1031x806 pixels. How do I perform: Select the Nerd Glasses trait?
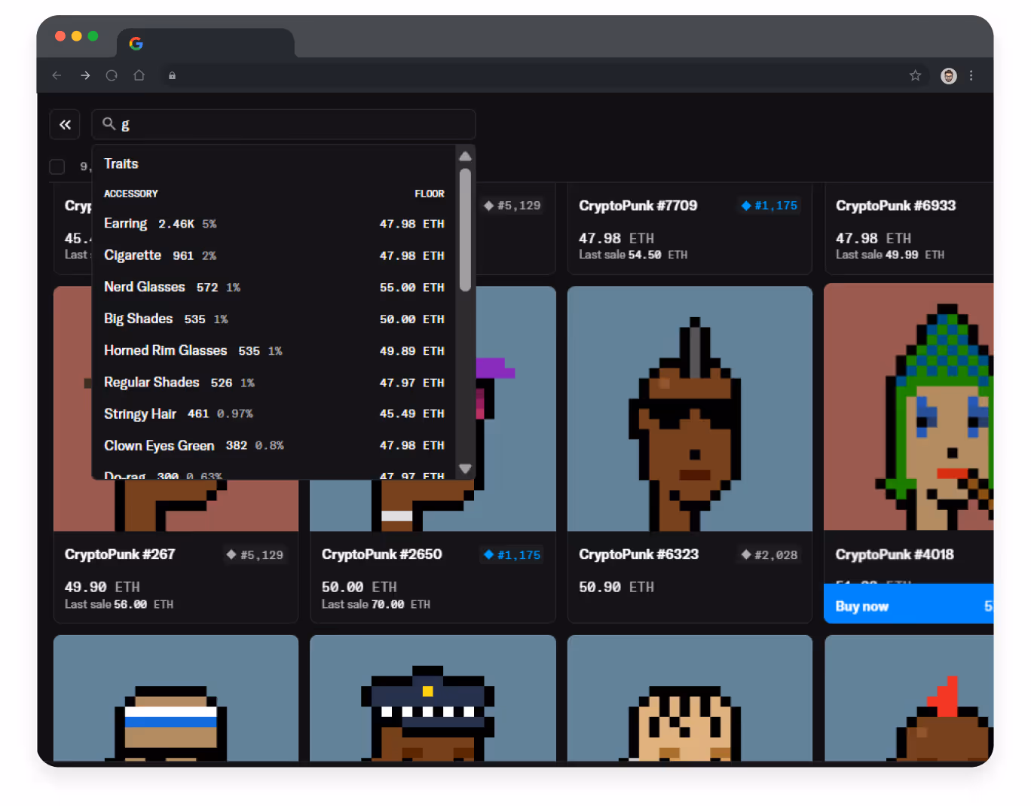[274, 287]
